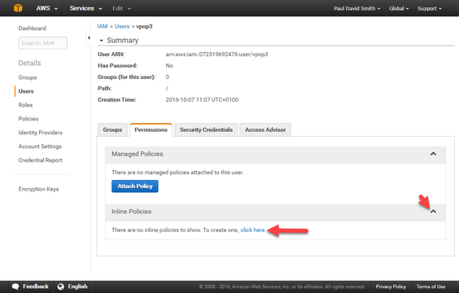Click the Search IAM input field

coord(43,43)
